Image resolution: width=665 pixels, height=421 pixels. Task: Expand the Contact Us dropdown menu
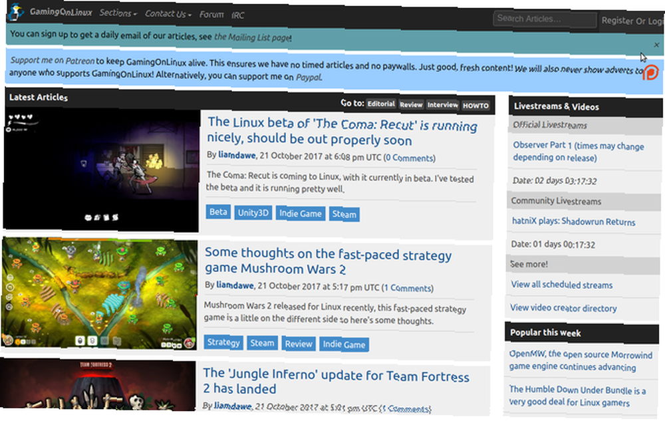pos(168,14)
